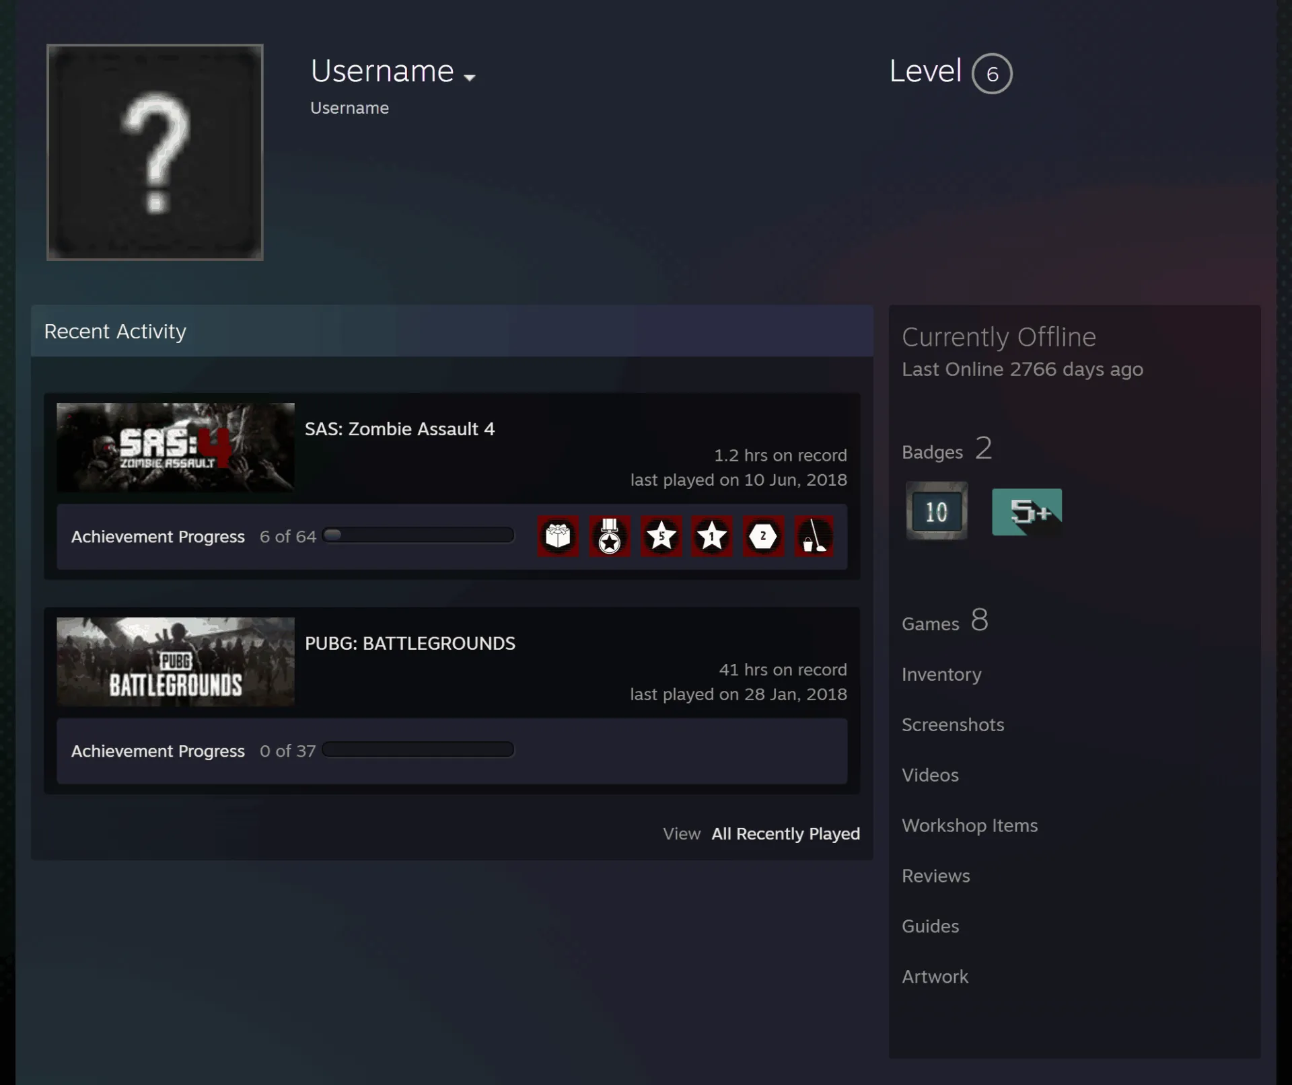View All Recently Played games
The width and height of the screenshot is (1292, 1085).
point(785,834)
